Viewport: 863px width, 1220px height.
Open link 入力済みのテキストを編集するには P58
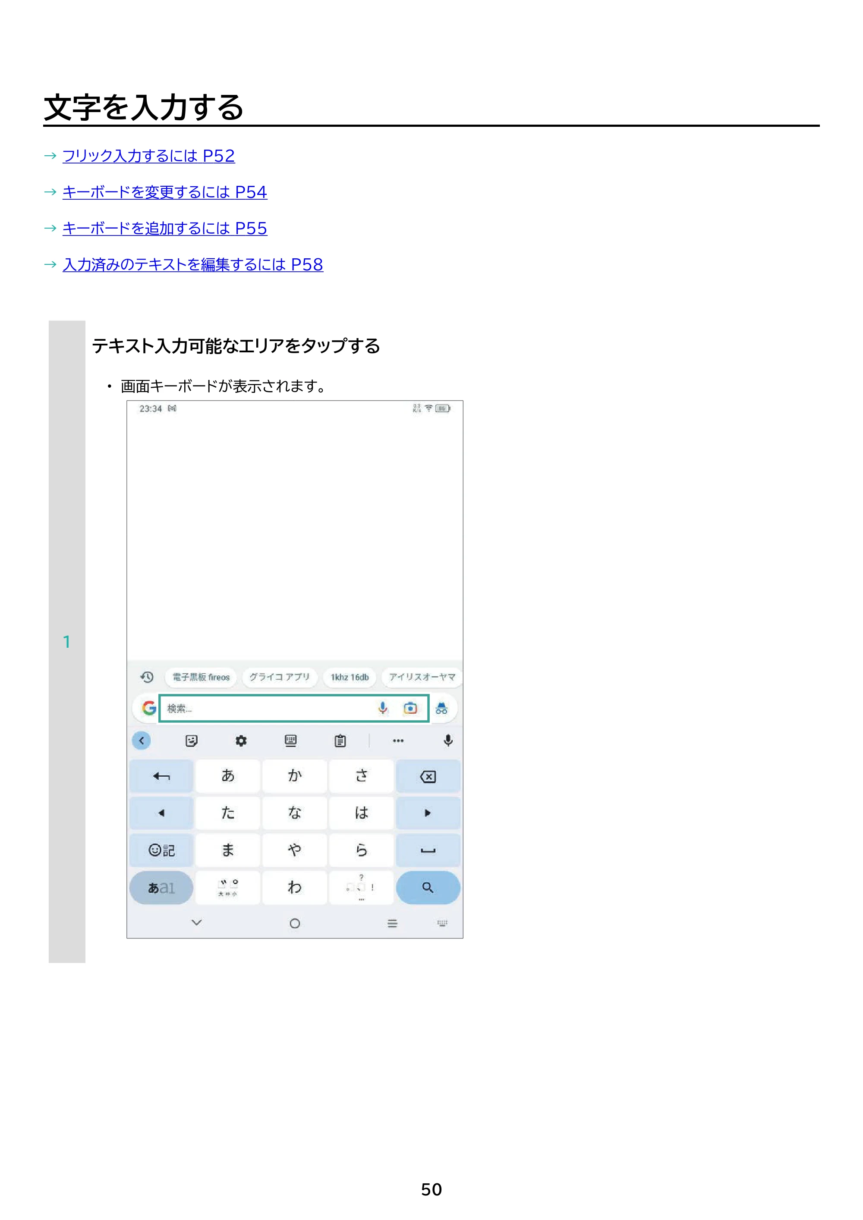192,264
